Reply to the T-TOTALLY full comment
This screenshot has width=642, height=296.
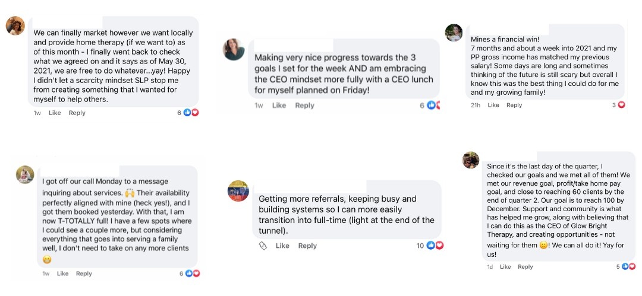[x=84, y=273]
